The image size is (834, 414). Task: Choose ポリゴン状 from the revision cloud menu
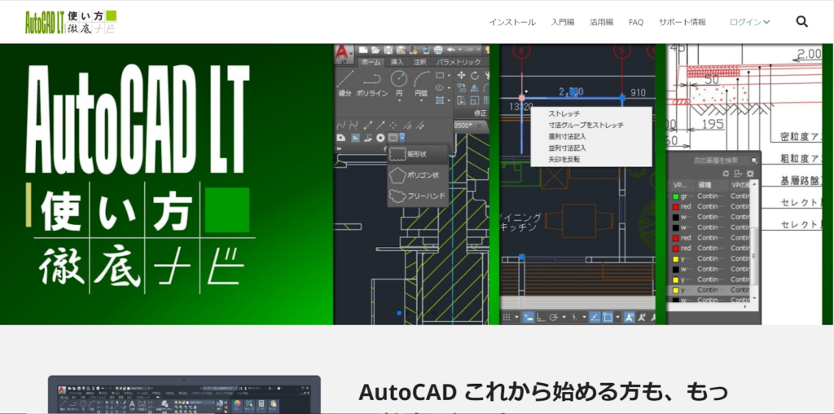tap(418, 175)
